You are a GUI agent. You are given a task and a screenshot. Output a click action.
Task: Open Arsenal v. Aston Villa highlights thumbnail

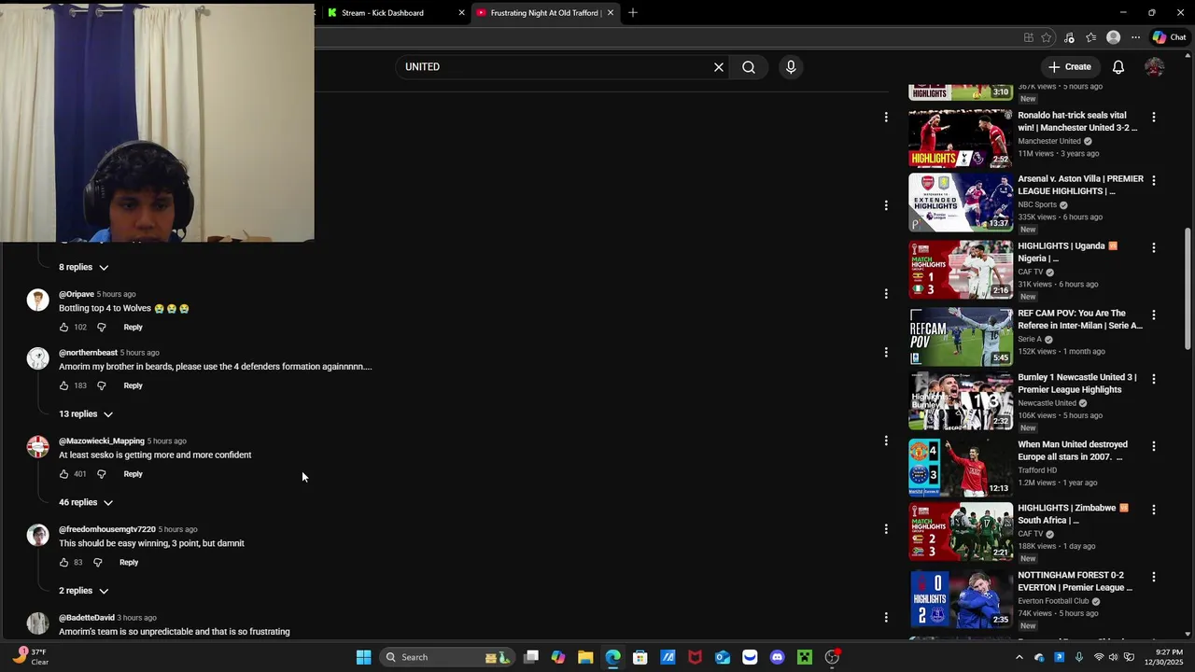pos(961,203)
